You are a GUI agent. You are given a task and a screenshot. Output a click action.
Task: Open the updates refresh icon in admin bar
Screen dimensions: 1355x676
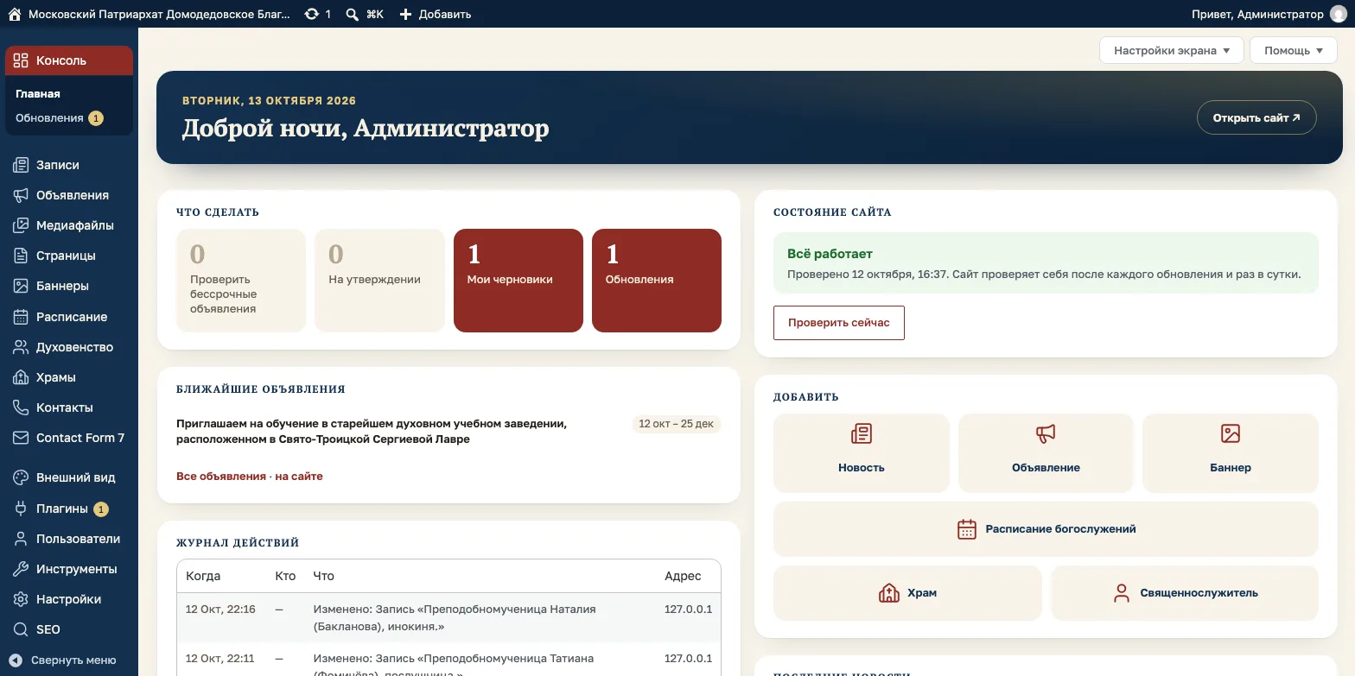(x=311, y=14)
